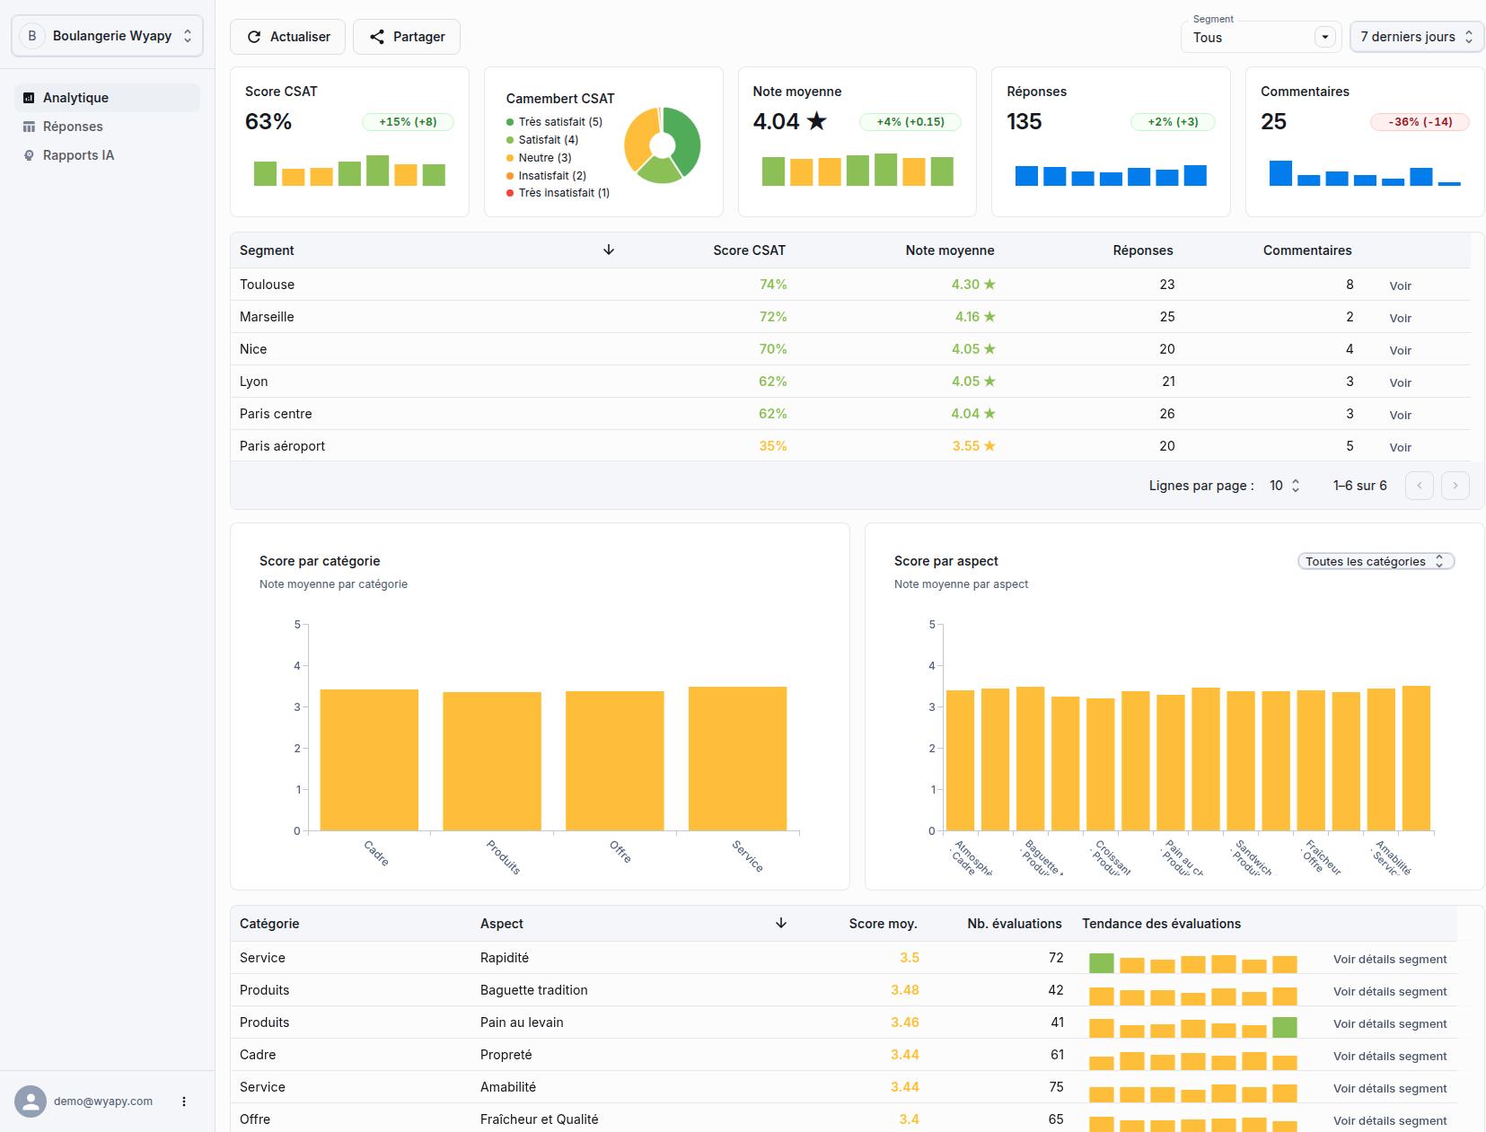Click the Segment column sort arrow

point(609,250)
